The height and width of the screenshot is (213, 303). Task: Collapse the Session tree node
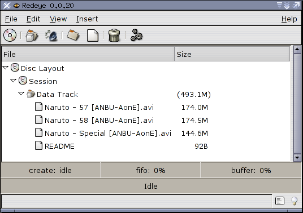click(14, 81)
